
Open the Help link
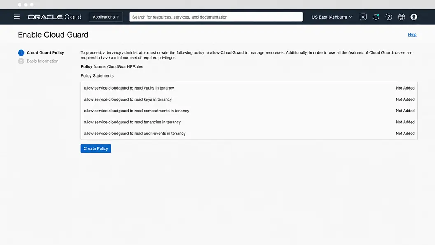(412, 35)
